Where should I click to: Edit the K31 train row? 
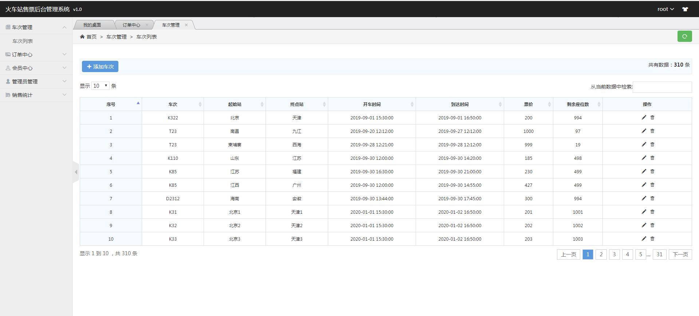coord(644,212)
